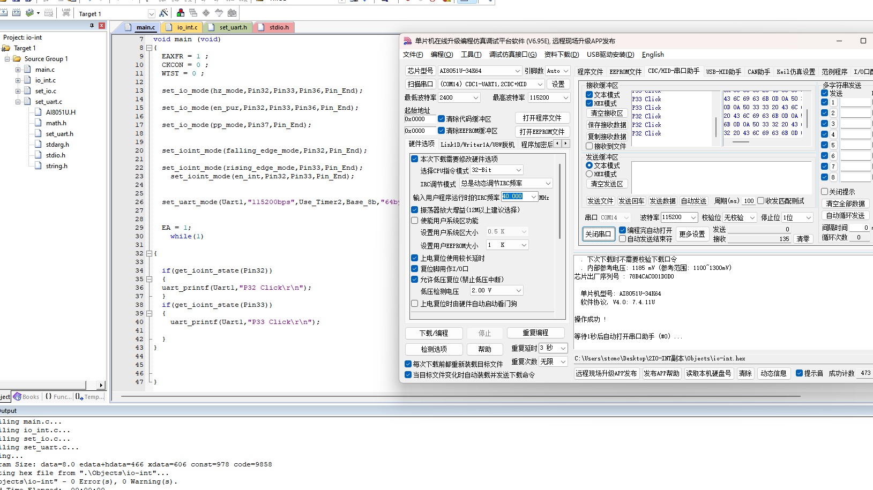This screenshot has height=490, width=873.
Task: Click the Target 1 folder icon in tree
Action: (x=6, y=48)
